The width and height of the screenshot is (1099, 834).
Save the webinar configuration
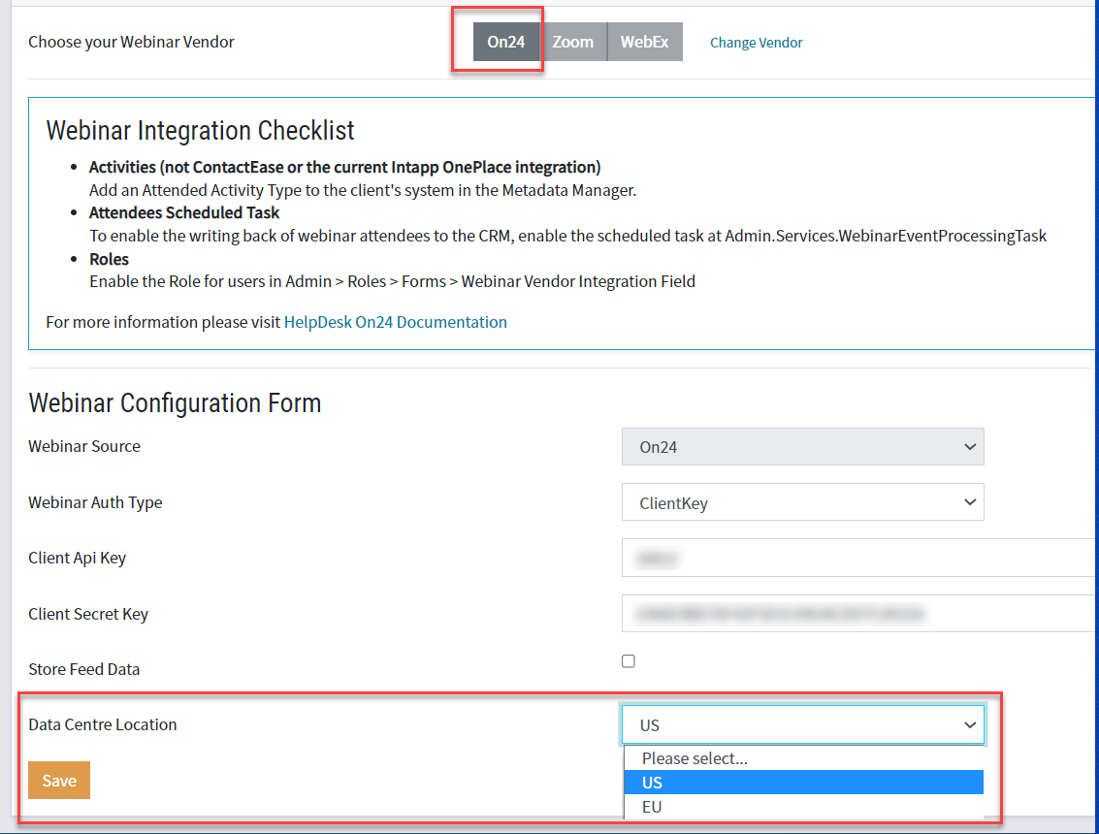(x=59, y=780)
